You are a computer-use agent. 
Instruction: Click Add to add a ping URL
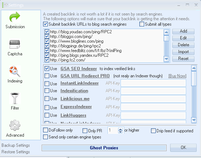point(183,31)
